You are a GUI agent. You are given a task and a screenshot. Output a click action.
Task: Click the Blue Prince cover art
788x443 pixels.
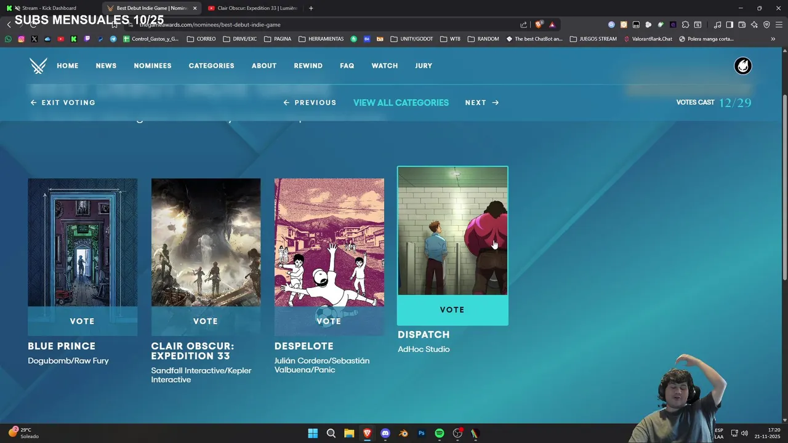[82, 242]
